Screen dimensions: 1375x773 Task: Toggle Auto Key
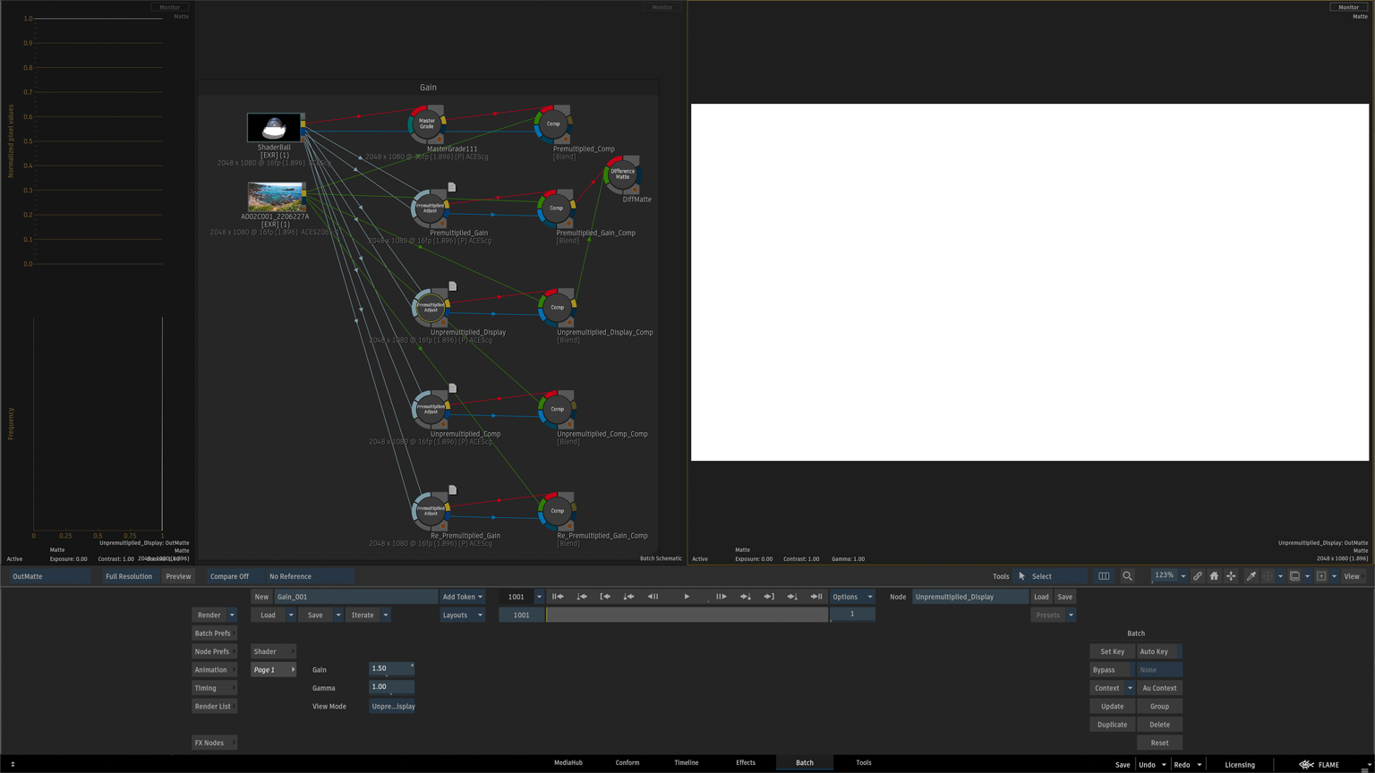tap(1159, 651)
